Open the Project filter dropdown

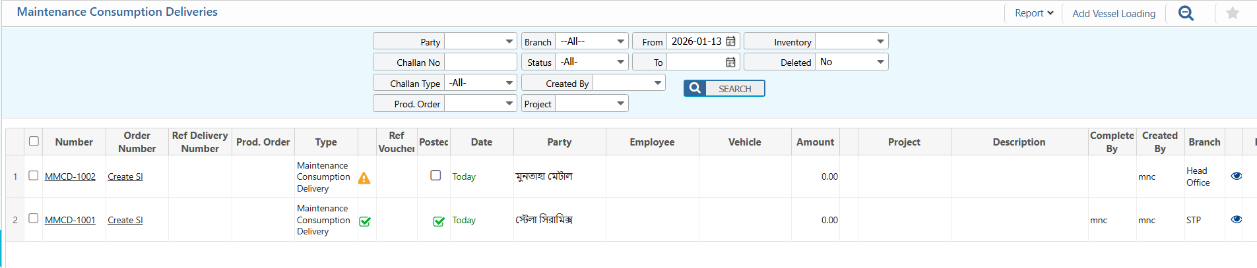(x=592, y=103)
